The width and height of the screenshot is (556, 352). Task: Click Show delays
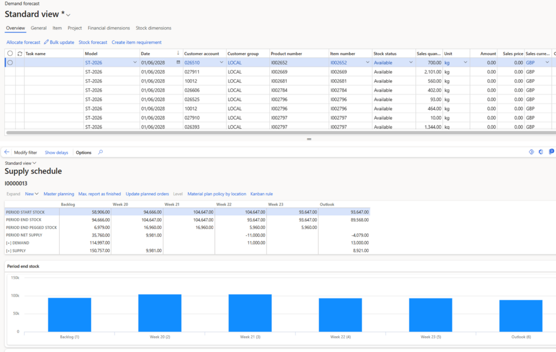(x=56, y=152)
